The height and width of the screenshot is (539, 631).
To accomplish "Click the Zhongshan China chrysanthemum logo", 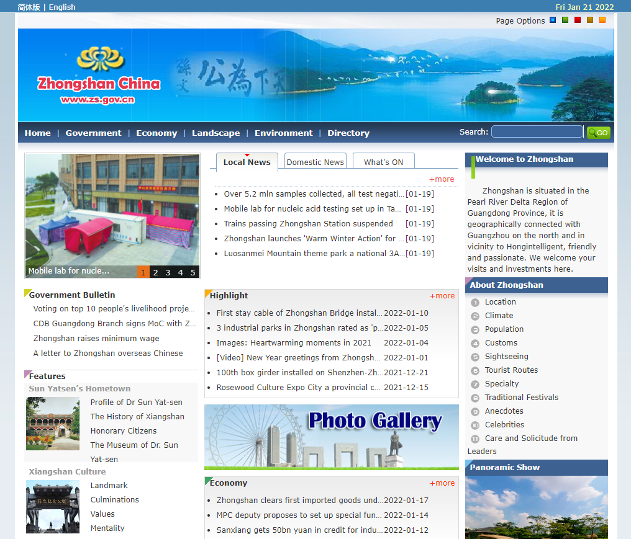I will [101, 59].
